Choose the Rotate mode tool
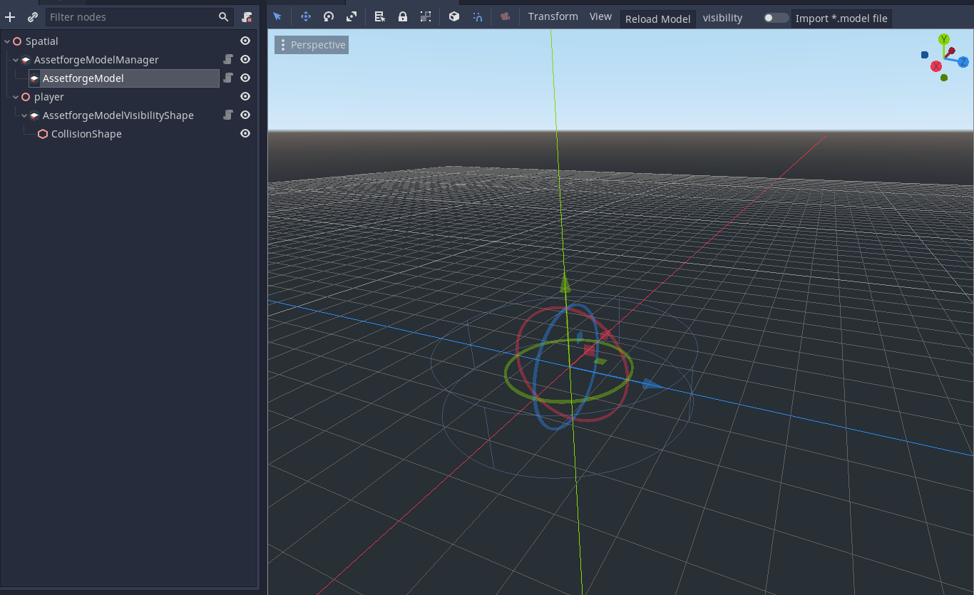 (x=329, y=16)
